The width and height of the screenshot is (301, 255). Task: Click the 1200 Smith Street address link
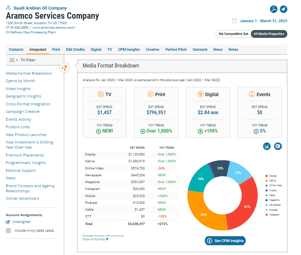(37, 23)
